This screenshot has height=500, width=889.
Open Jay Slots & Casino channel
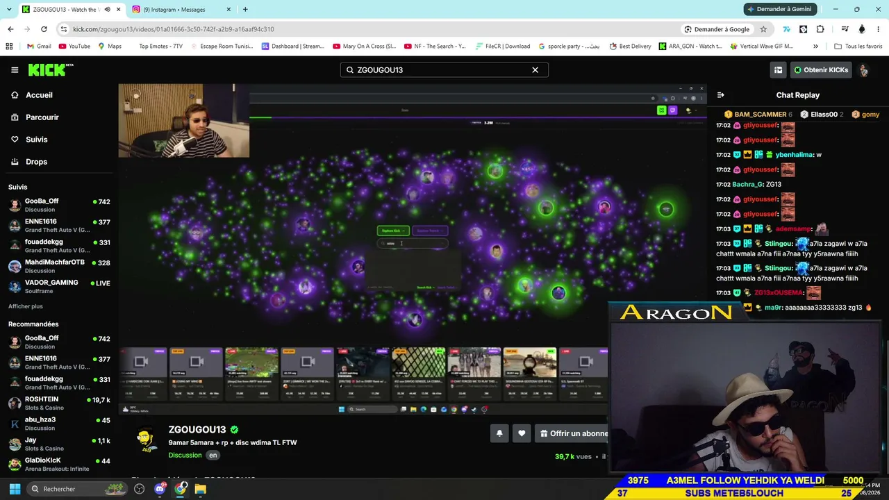[59, 444]
